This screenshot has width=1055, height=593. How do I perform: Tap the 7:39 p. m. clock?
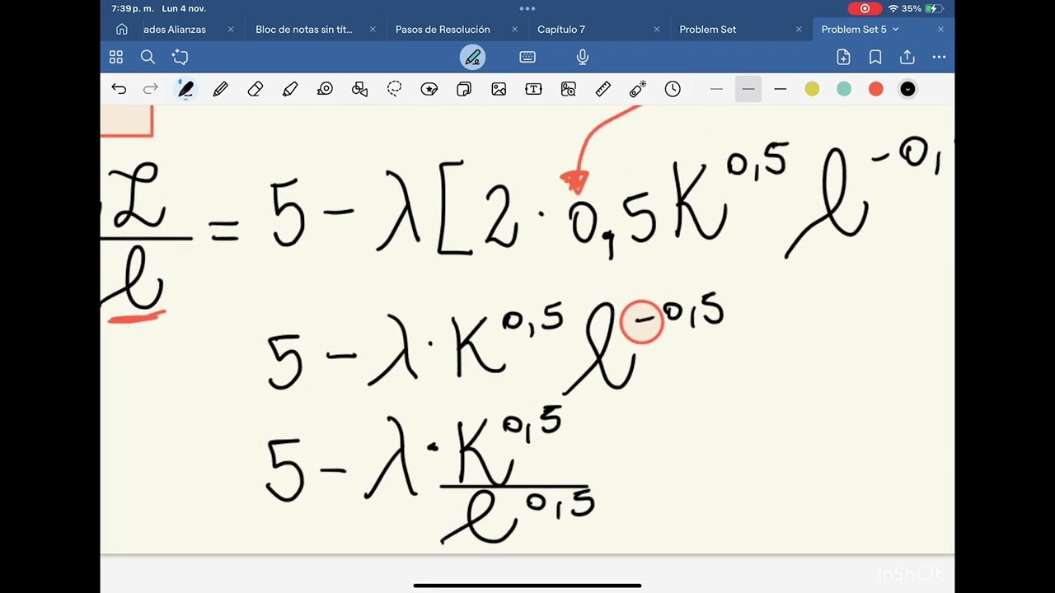pos(134,8)
